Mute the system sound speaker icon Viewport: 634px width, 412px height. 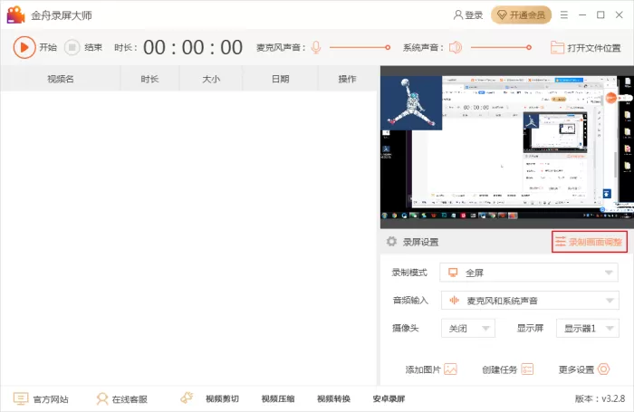click(456, 47)
